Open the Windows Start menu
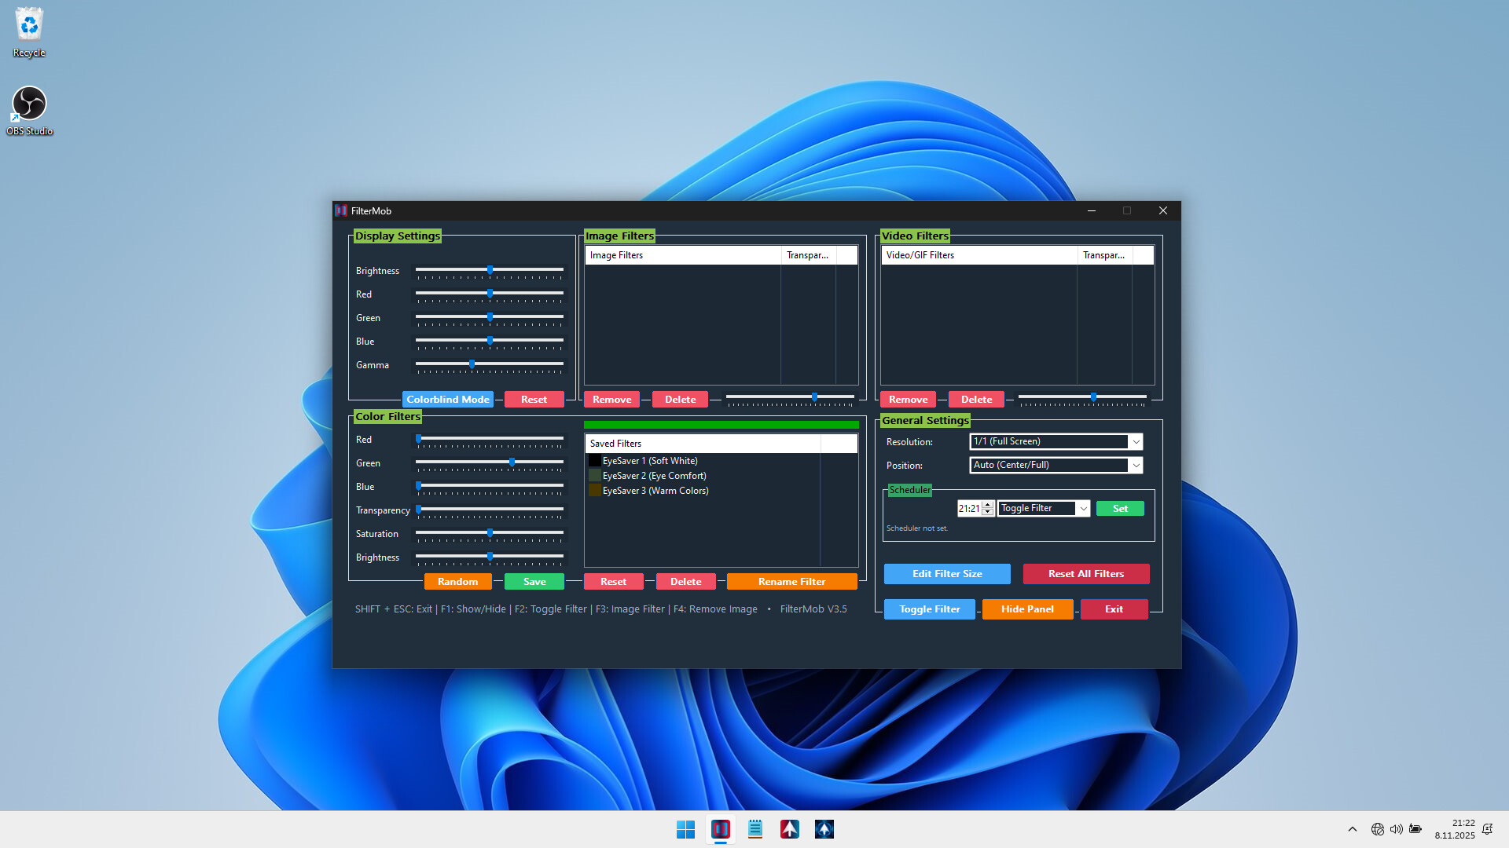This screenshot has height=848, width=1509. coord(685,829)
